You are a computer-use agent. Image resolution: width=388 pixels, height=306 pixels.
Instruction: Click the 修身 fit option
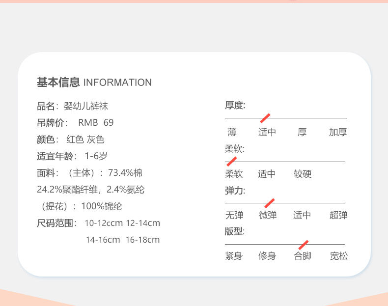pos(267,256)
